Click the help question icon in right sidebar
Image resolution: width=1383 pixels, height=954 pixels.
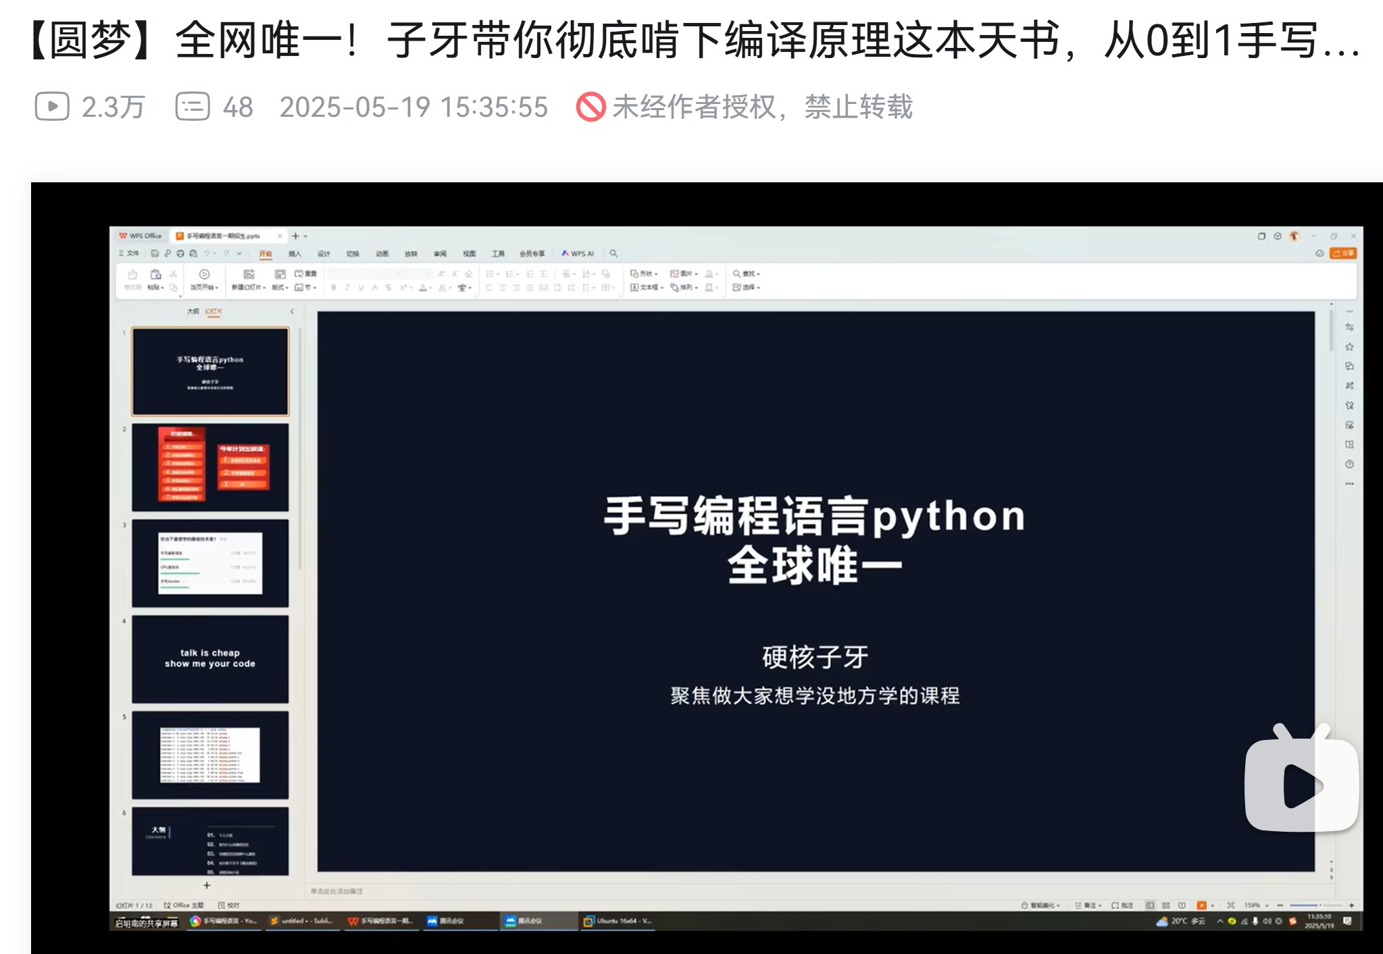(1349, 464)
